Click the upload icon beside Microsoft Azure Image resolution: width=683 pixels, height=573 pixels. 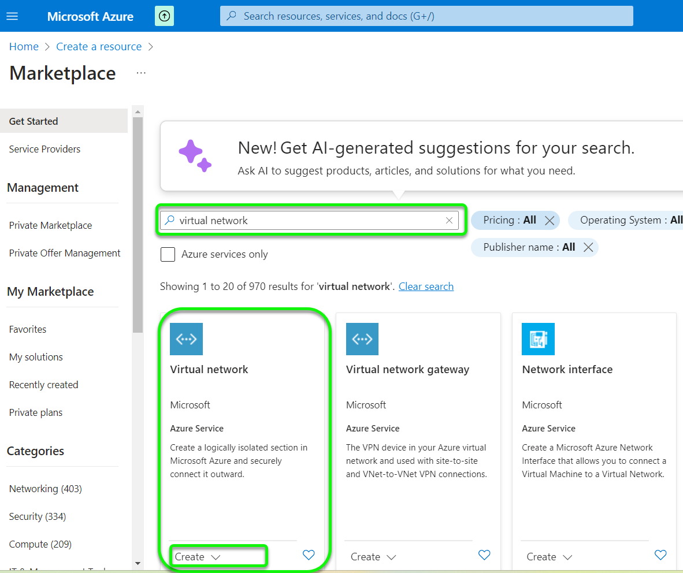point(164,16)
